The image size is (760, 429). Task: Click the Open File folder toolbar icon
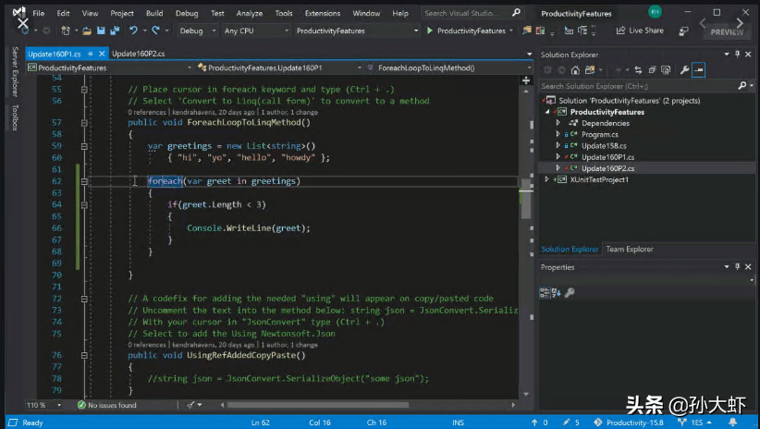tap(87, 31)
